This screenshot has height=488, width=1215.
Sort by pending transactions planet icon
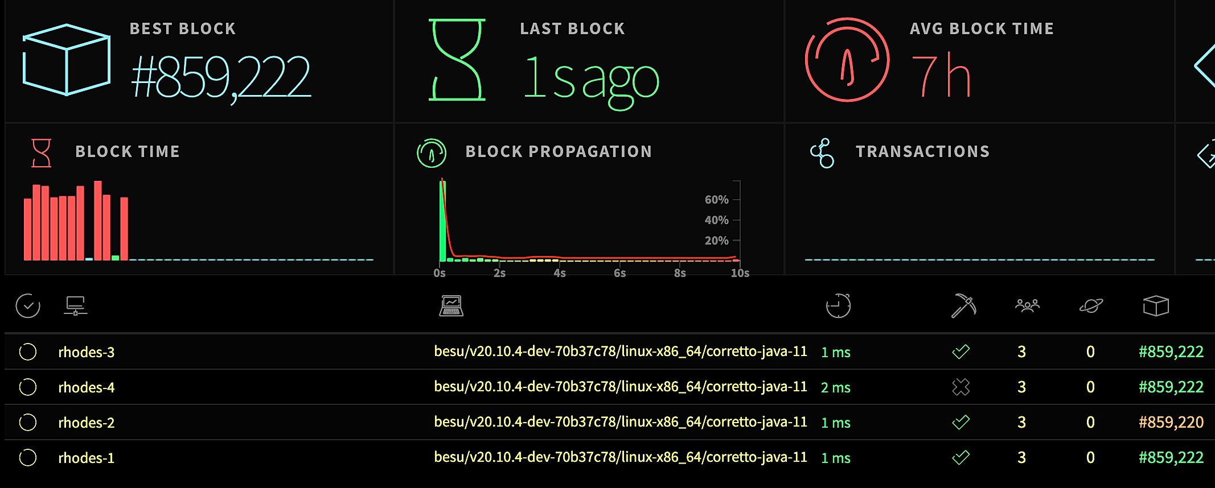point(1091,306)
